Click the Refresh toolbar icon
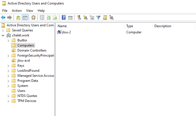Viewport: 196px width, 116px height. [x=49, y=18]
